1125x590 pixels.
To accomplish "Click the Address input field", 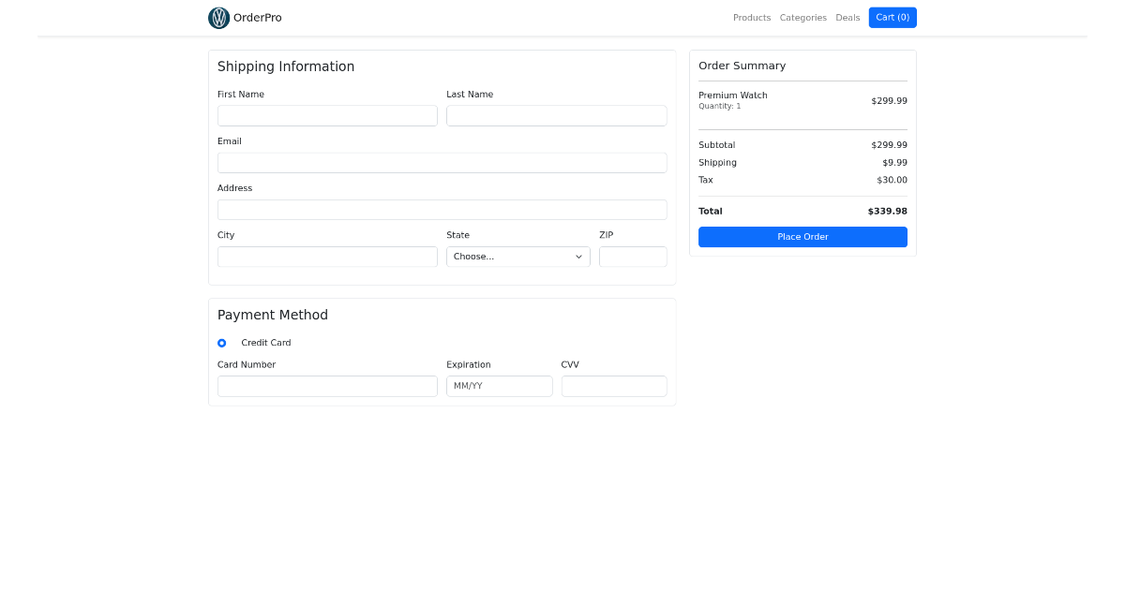I will click(x=442, y=209).
